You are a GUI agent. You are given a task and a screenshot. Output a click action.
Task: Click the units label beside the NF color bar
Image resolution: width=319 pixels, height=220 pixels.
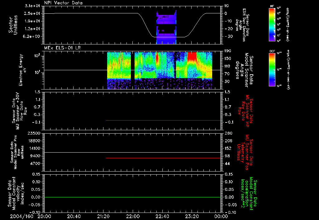288,24
